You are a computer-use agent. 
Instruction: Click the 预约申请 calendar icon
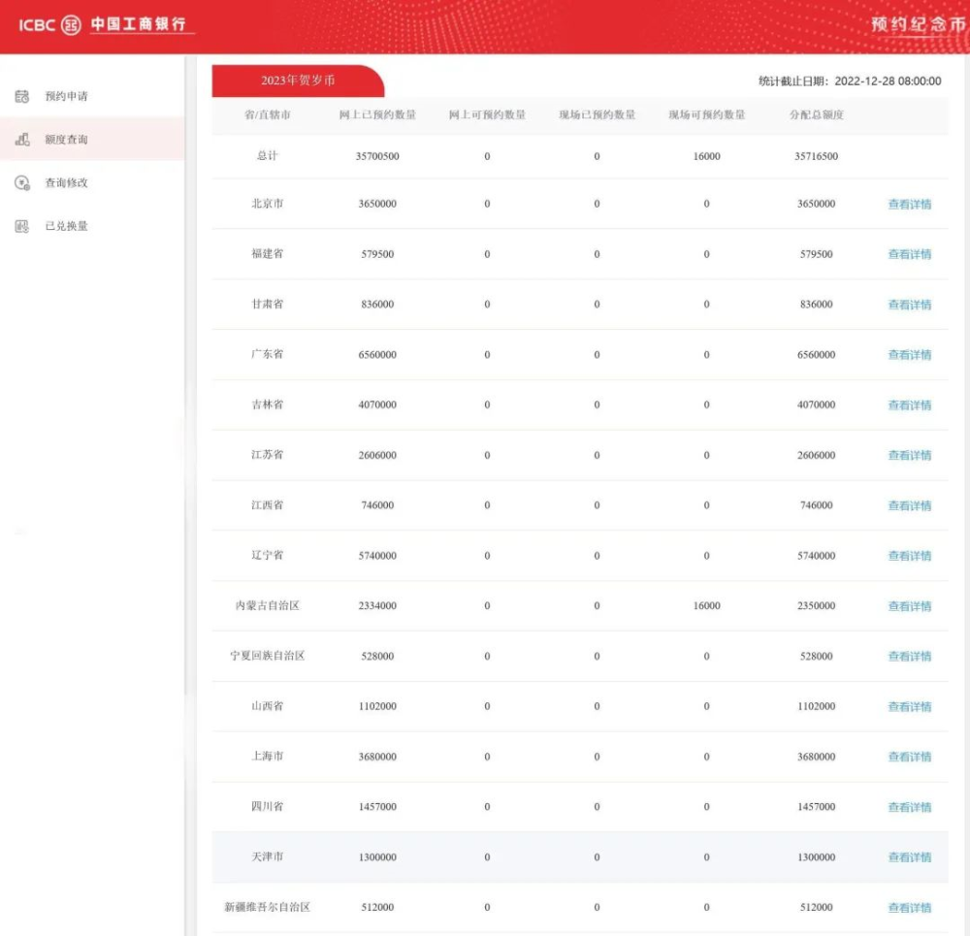coord(22,96)
